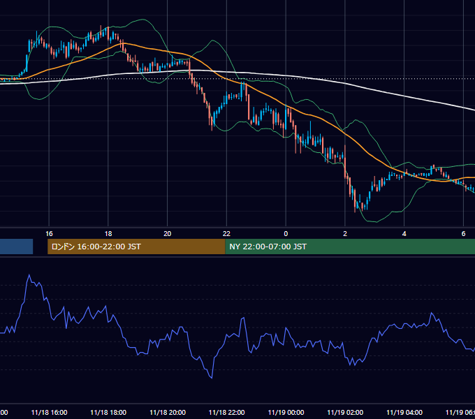Click the upper axis hour label 22

(x=226, y=234)
